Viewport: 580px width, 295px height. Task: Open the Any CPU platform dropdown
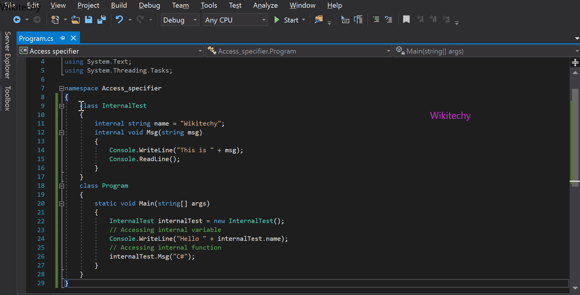(x=263, y=20)
